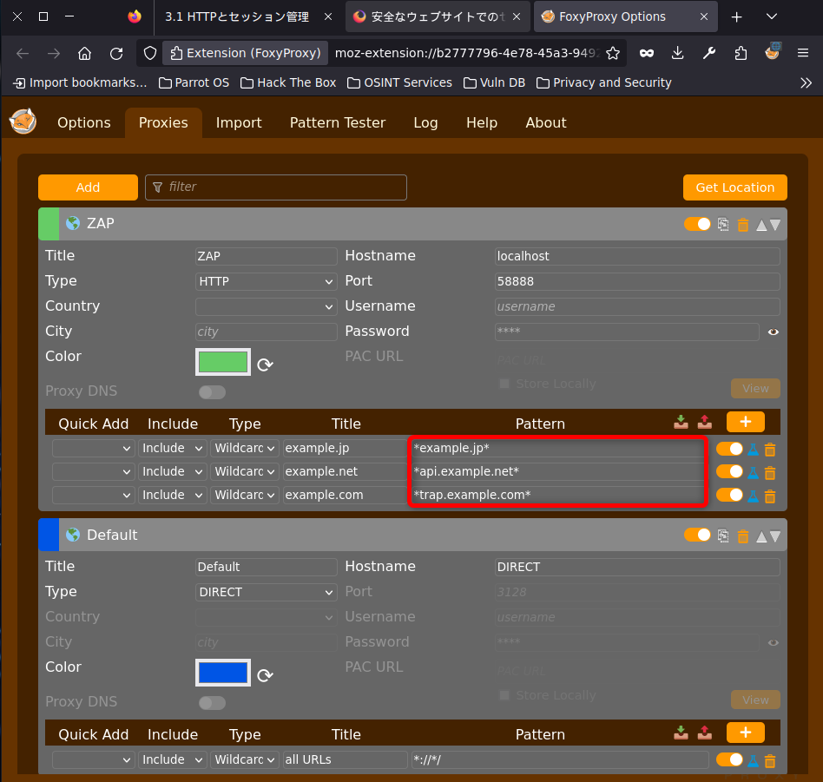The image size is (823, 782).
Task: Add a new pattern row to ZAP
Action: click(746, 422)
